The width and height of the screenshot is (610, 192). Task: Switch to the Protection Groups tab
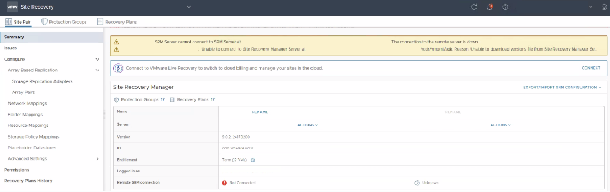point(64,22)
